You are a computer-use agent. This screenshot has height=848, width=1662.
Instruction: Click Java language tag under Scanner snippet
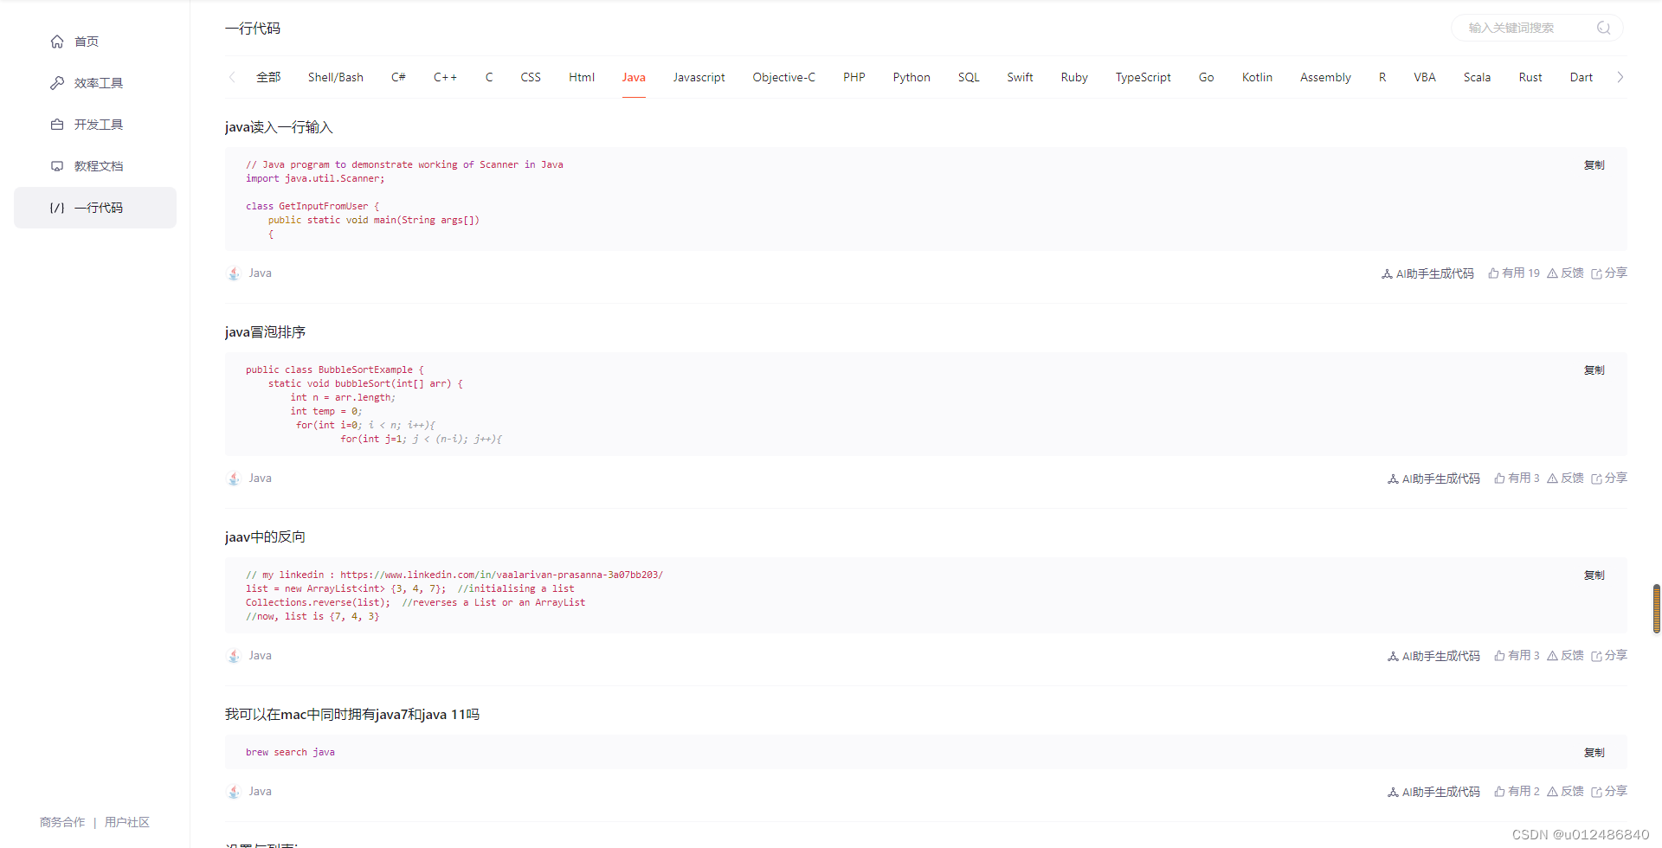(249, 273)
